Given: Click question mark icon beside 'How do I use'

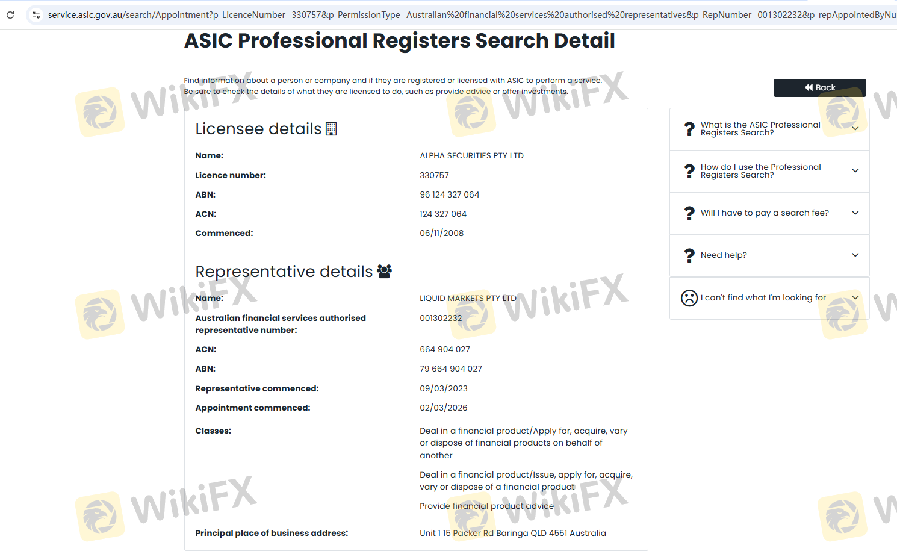Looking at the screenshot, I should (x=689, y=171).
